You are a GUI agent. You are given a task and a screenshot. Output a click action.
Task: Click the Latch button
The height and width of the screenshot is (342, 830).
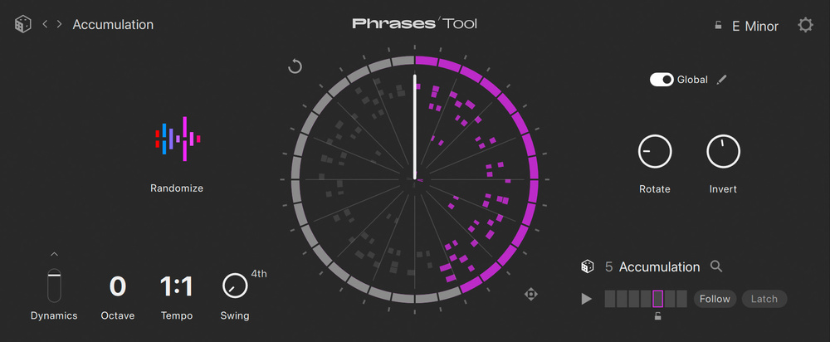tap(764, 299)
